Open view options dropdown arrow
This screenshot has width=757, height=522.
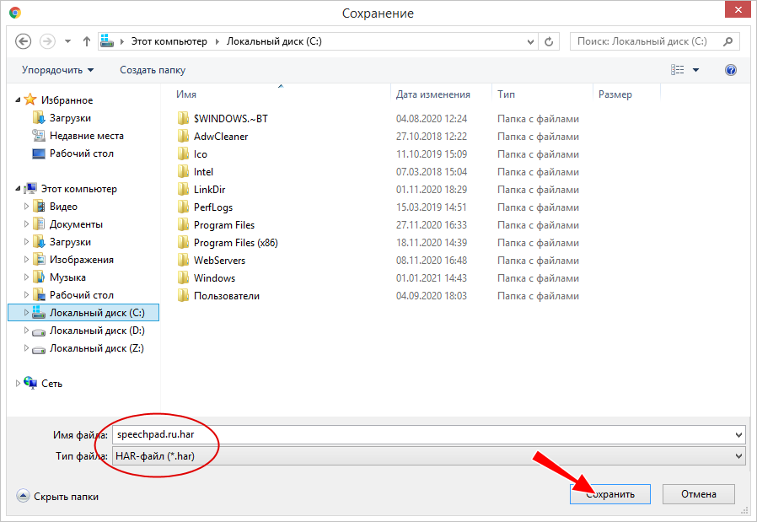coord(695,71)
